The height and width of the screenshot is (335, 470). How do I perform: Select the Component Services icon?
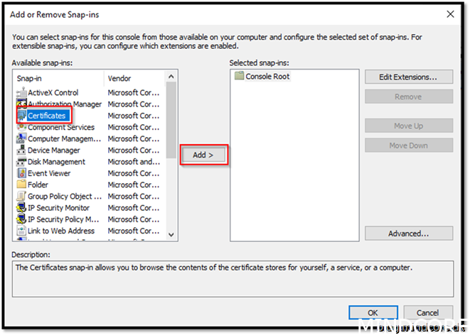click(x=21, y=128)
